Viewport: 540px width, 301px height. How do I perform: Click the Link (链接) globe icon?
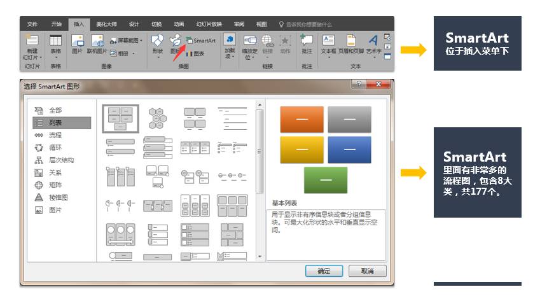click(267, 40)
